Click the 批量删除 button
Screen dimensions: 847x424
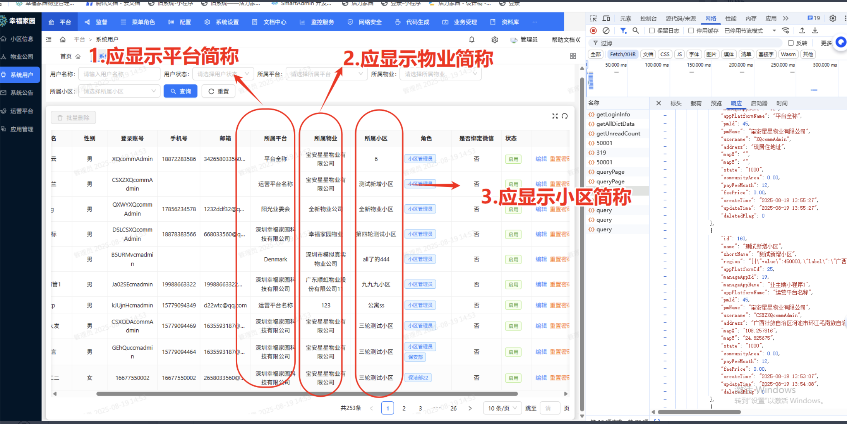click(x=73, y=117)
